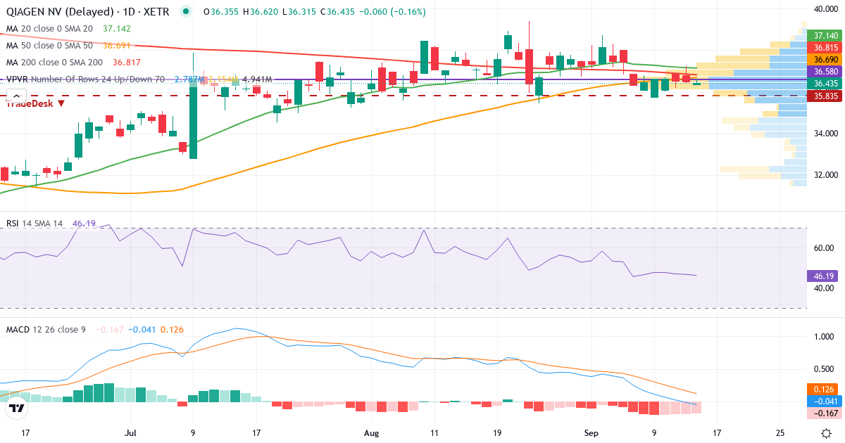Click the MACD legend value -0.167
The width and height of the screenshot is (845, 443).
click(108, 329)
